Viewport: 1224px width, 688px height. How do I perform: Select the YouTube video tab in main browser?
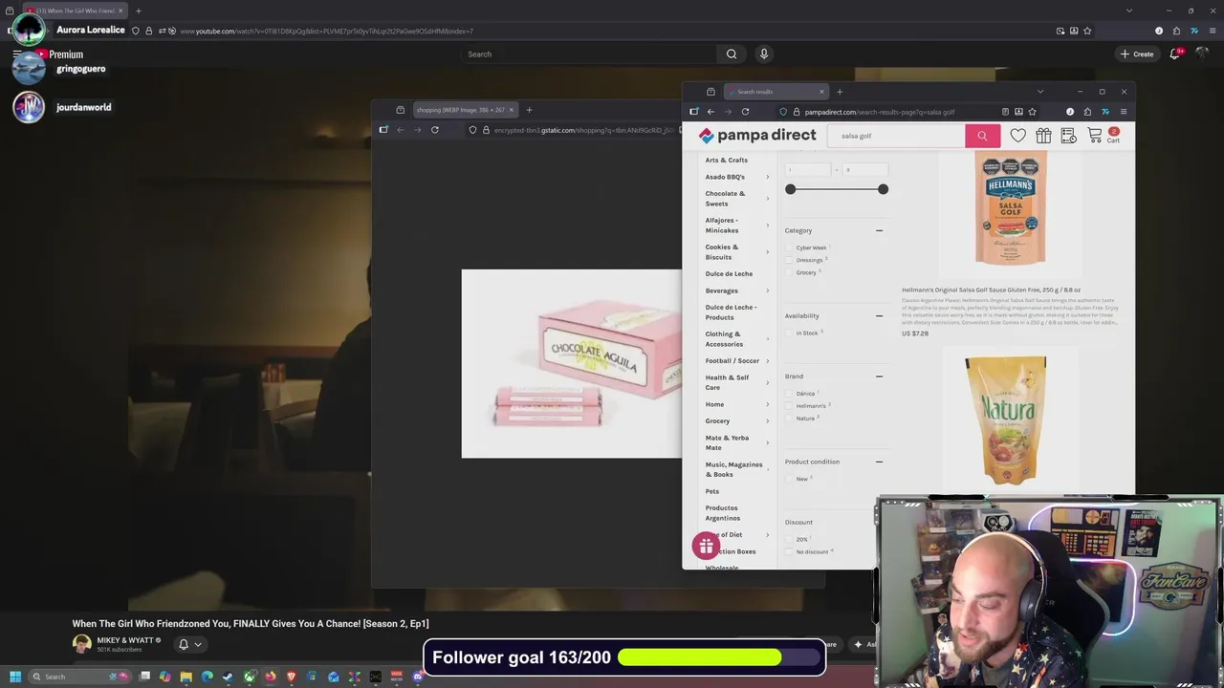(x=75, y=11)
